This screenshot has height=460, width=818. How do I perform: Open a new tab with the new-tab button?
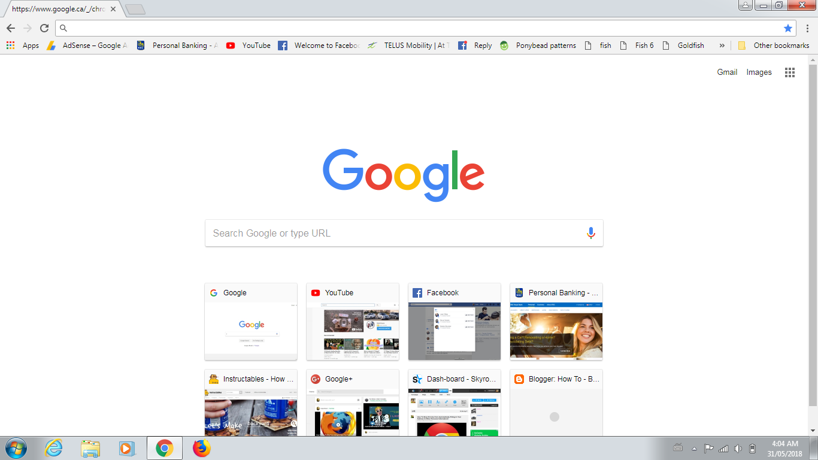coord(135,9)
